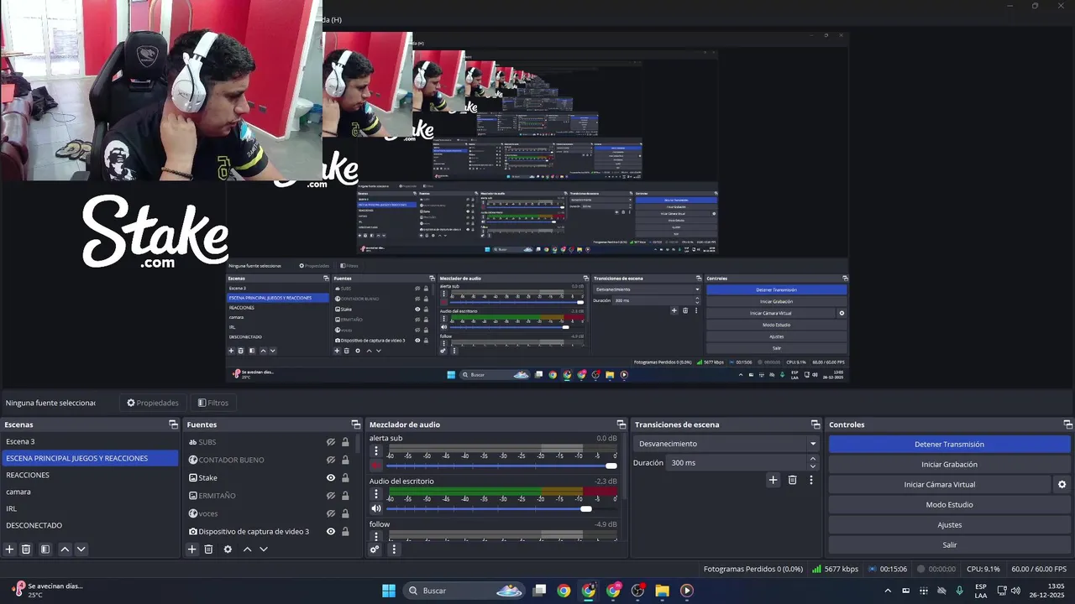The image size is (1075, 604).
Task: Show the hidden voces source
Action: point(331,513)
